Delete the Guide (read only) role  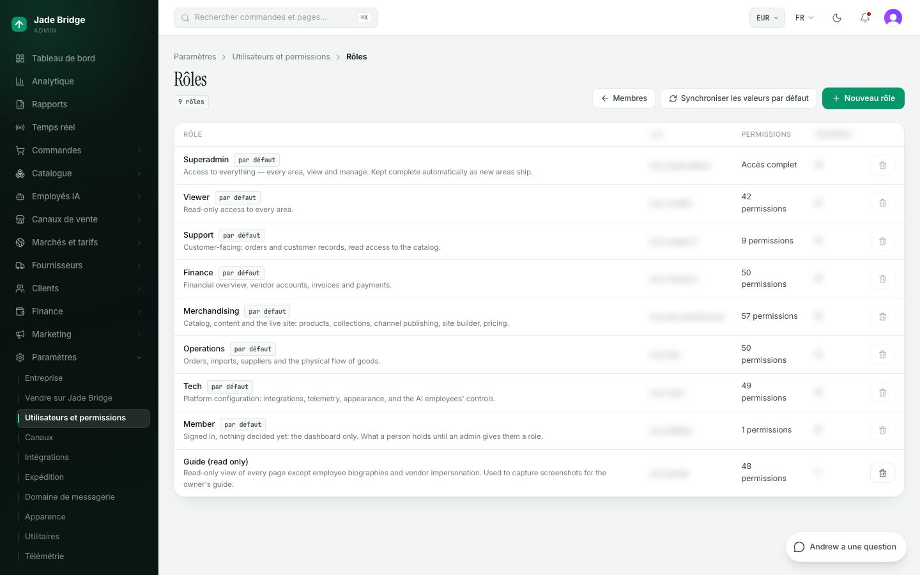point(882,473)
